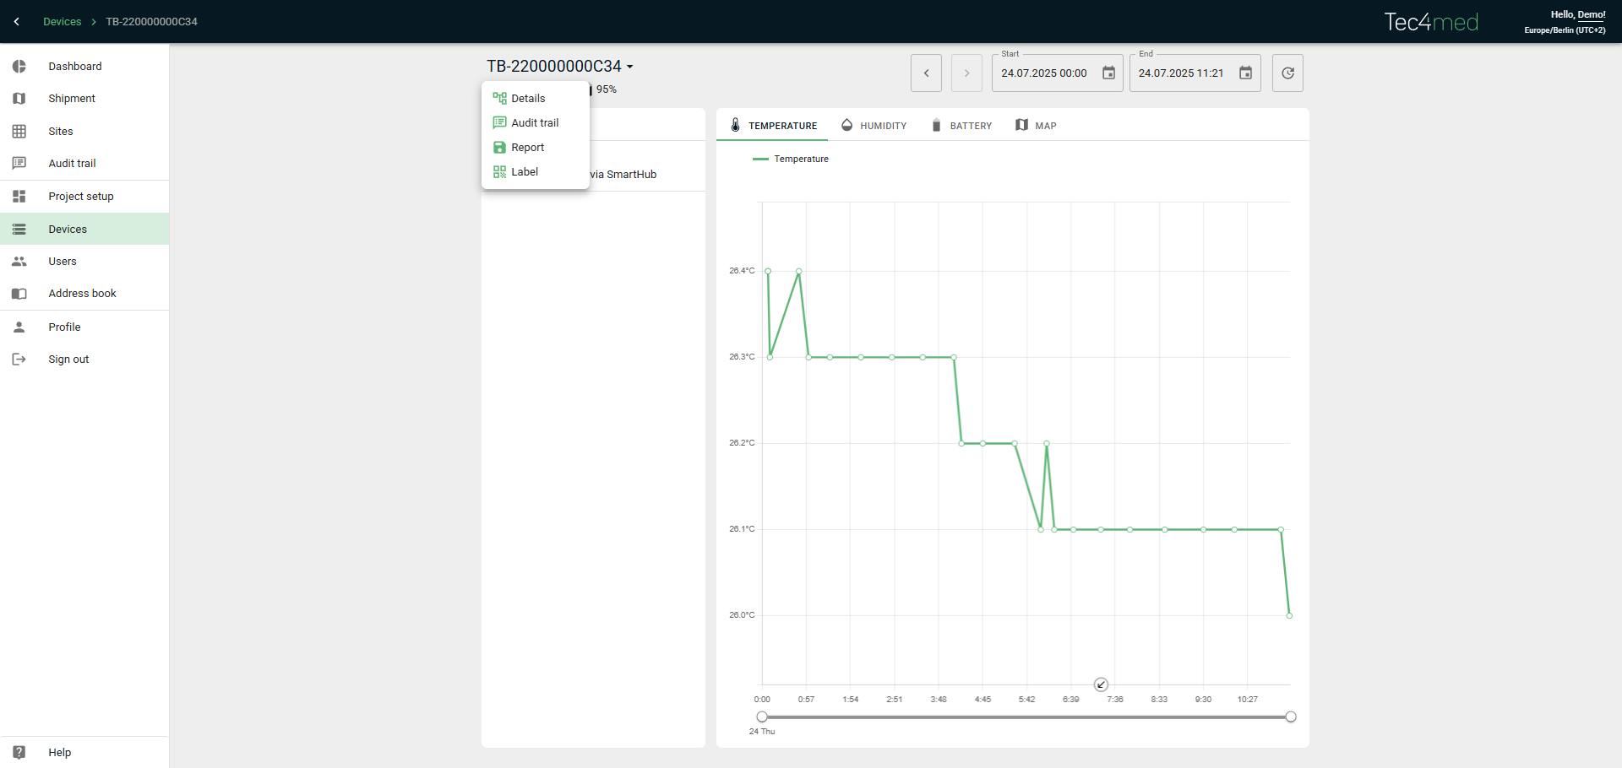Click the right handle of time range slider
This screenshot has width=1622, height=768.
pyautogui.click(x=1290, y=717)
